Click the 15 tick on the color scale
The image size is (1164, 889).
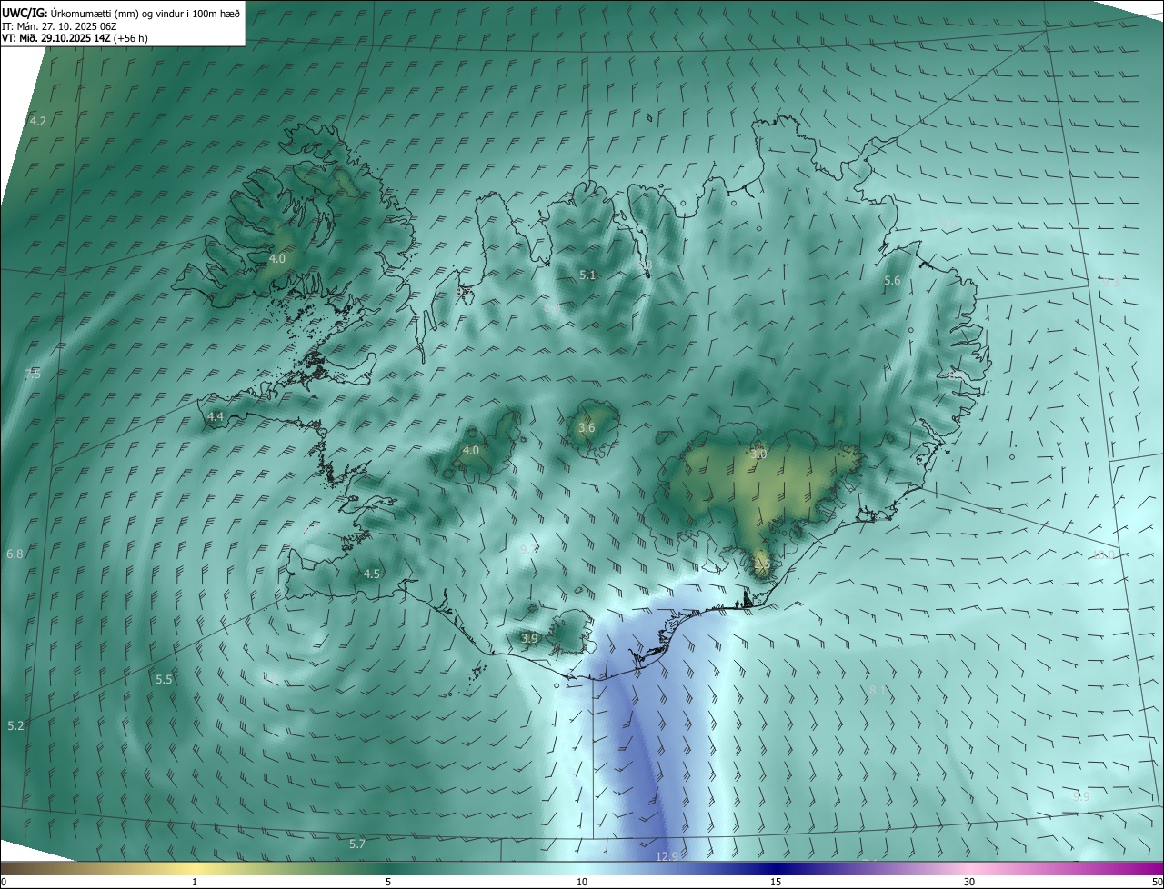776,882
